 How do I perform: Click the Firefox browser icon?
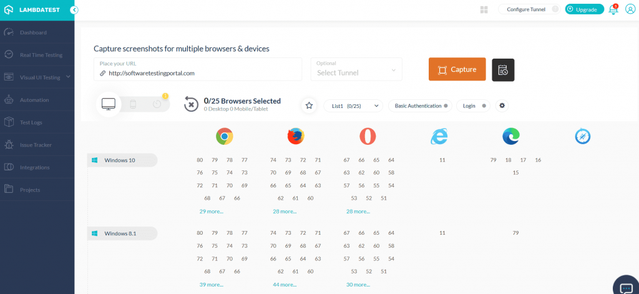[x=296, y=136]
